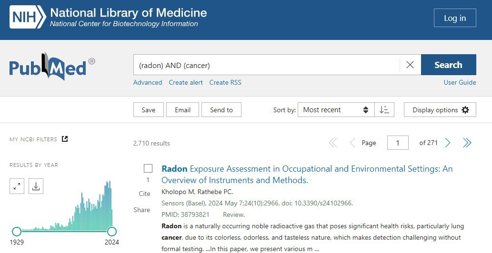The image size is (492, 253).
Task: Toggle the sort order direction icon
Action: click(384, 109)
